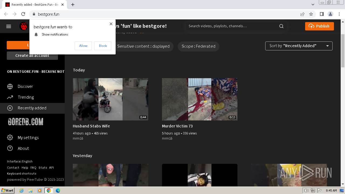
Task: Open Windows Media Player from taskbar
Action: (x=40, y=190)
